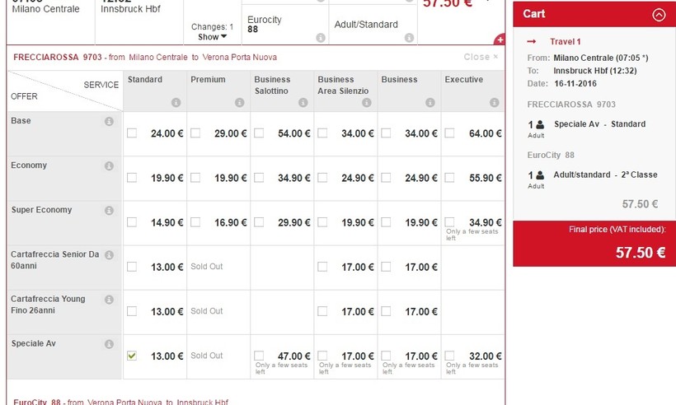Viewport: 676px width, 405px height.
Task: Select Base Standard 24.00 € checkbox
Action: coord(132,133)
